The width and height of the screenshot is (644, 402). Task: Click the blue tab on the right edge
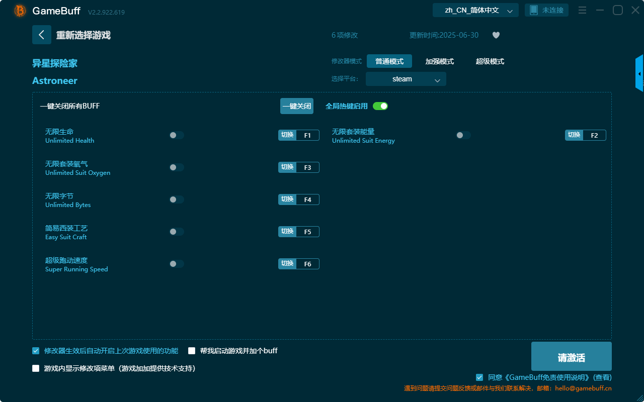pos(639,73)
